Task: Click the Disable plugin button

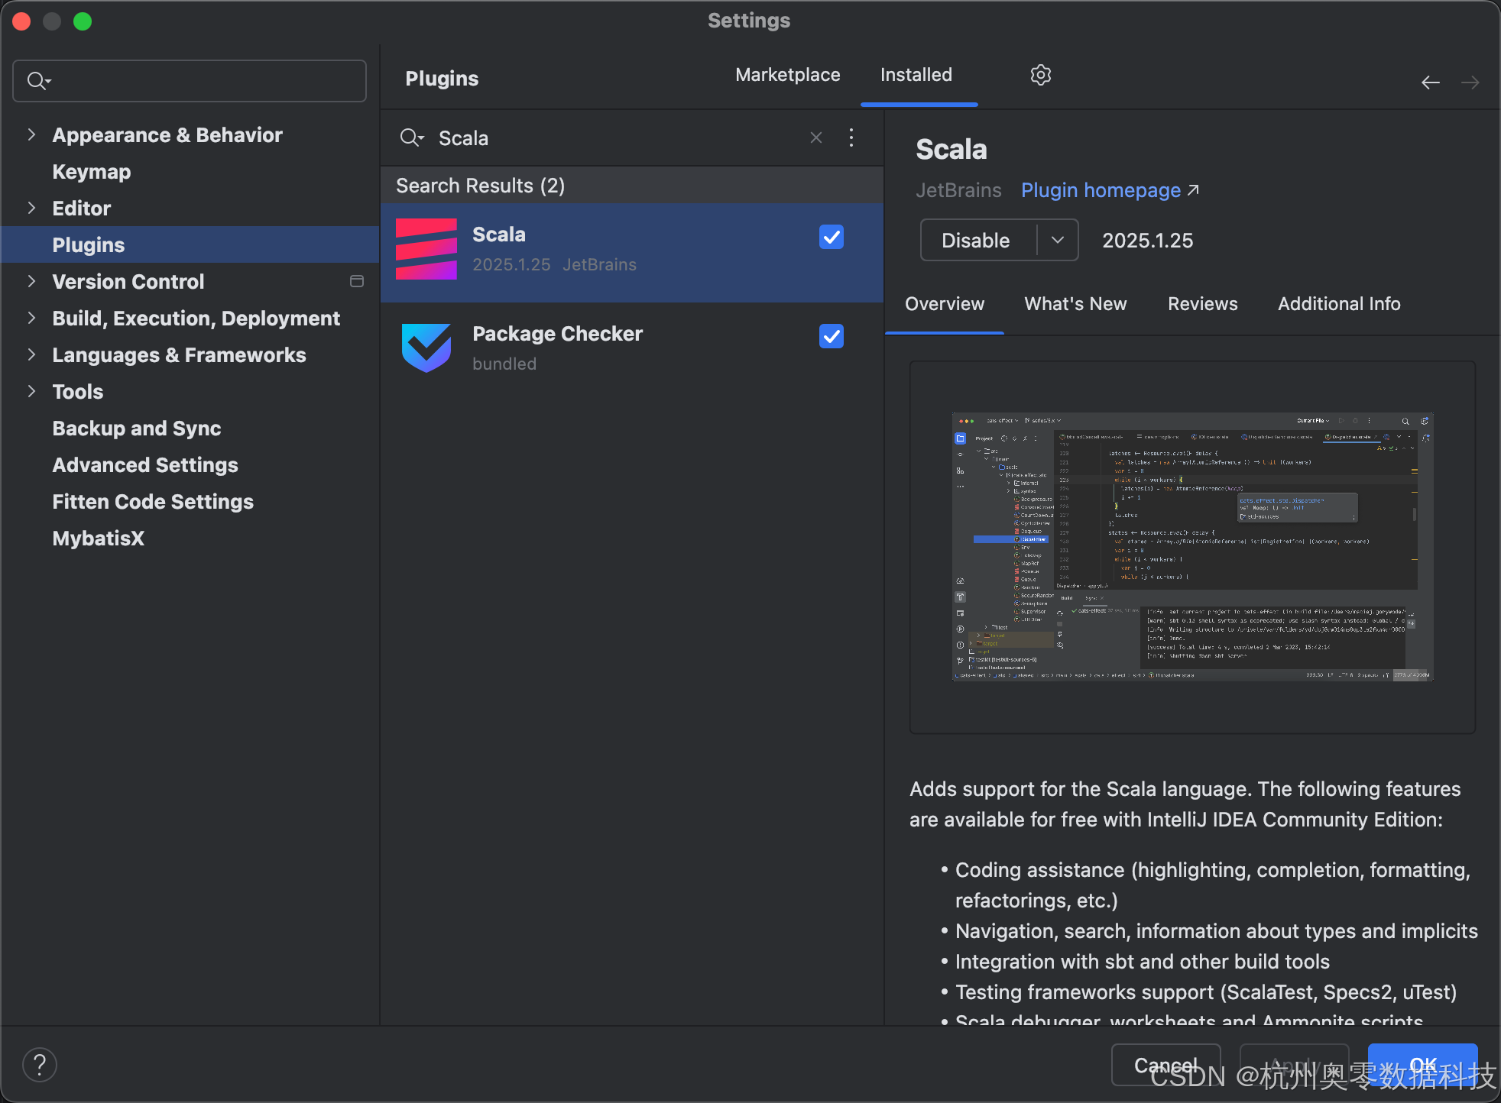Action: tap(975, 240)
